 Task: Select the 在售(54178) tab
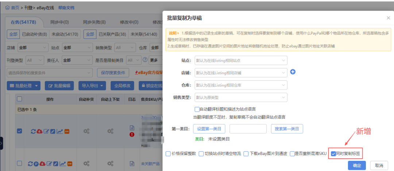(x=23, y=22)
